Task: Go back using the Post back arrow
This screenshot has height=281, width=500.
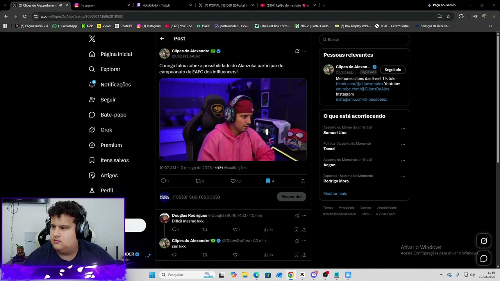Action: [x=162, y=39]
